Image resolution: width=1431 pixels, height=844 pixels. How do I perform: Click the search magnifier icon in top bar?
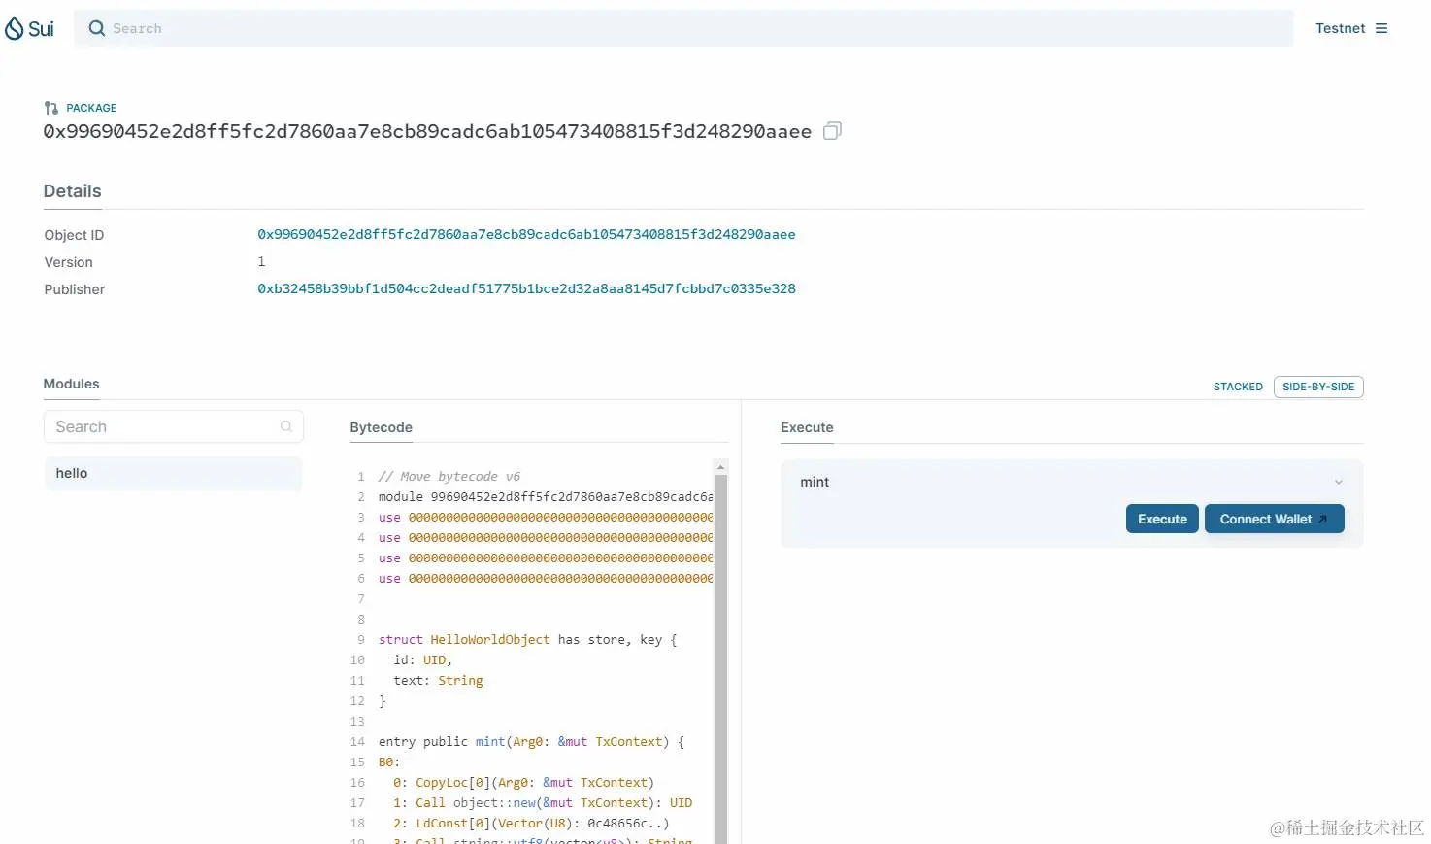[x=96, y=29]
